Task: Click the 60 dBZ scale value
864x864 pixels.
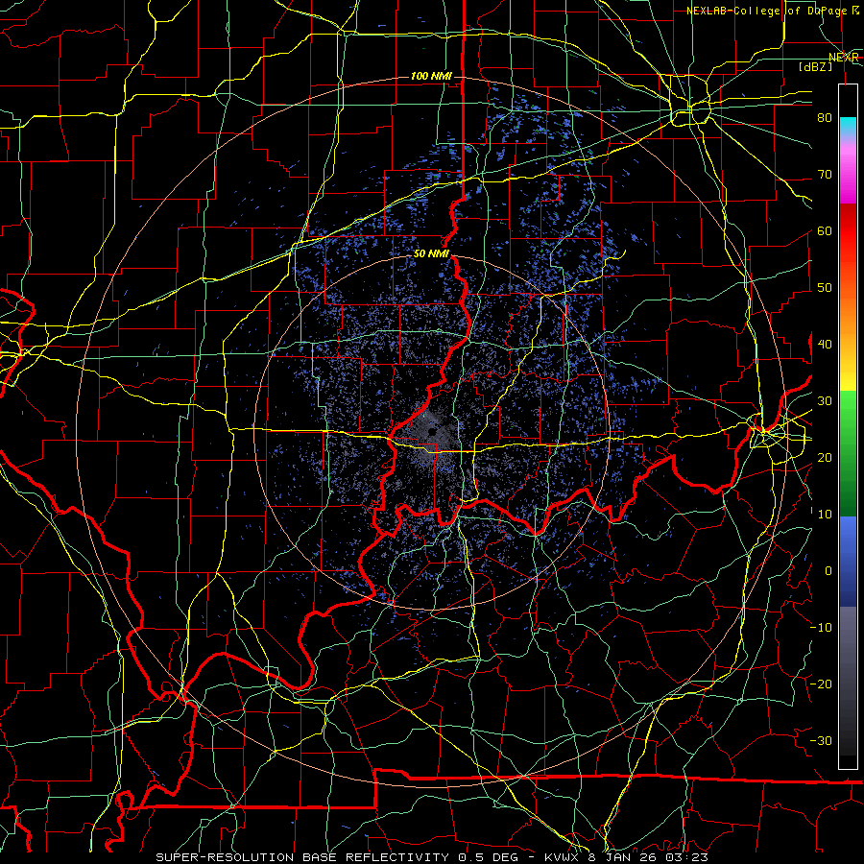Action: [825, 230]
